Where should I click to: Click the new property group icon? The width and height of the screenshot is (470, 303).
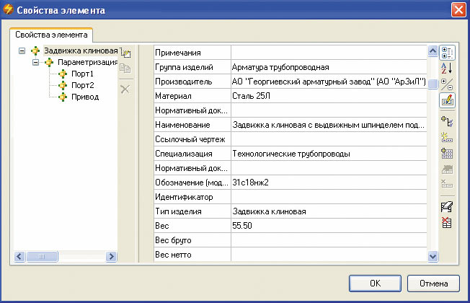click(x=446, y=138)
